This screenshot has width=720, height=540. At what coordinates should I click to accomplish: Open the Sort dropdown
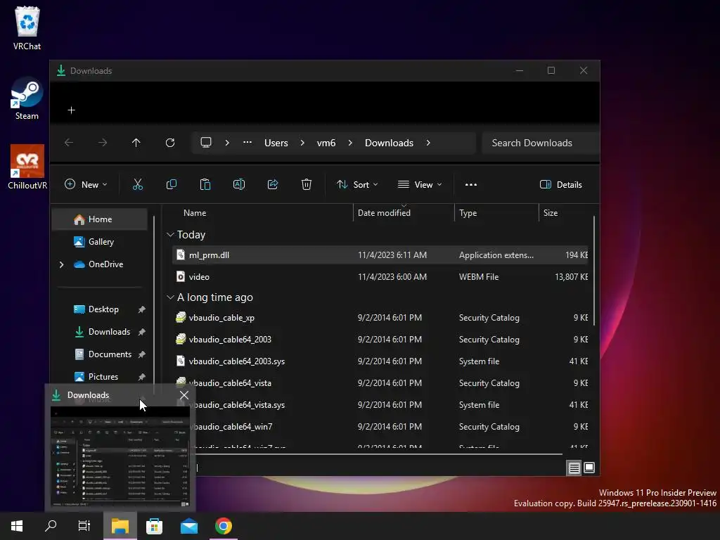357,185
